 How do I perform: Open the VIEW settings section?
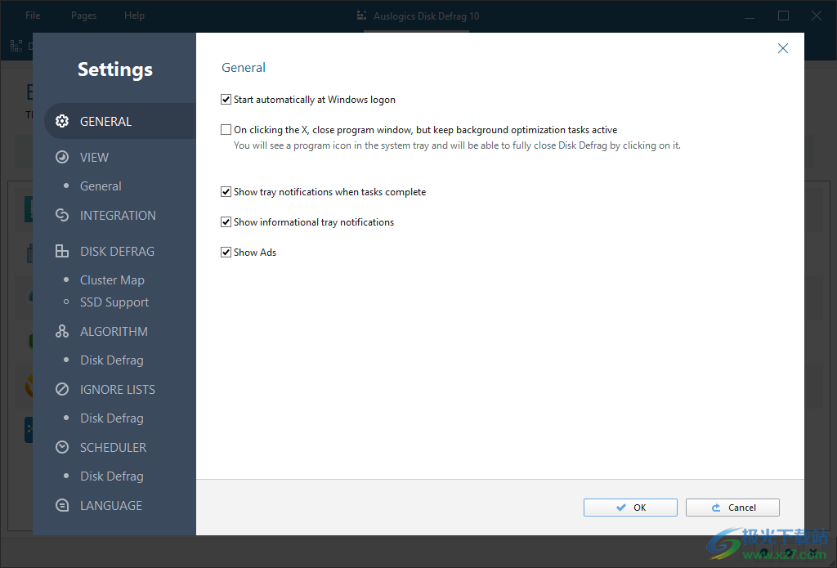pyautogui.click(x=95, y=158)
